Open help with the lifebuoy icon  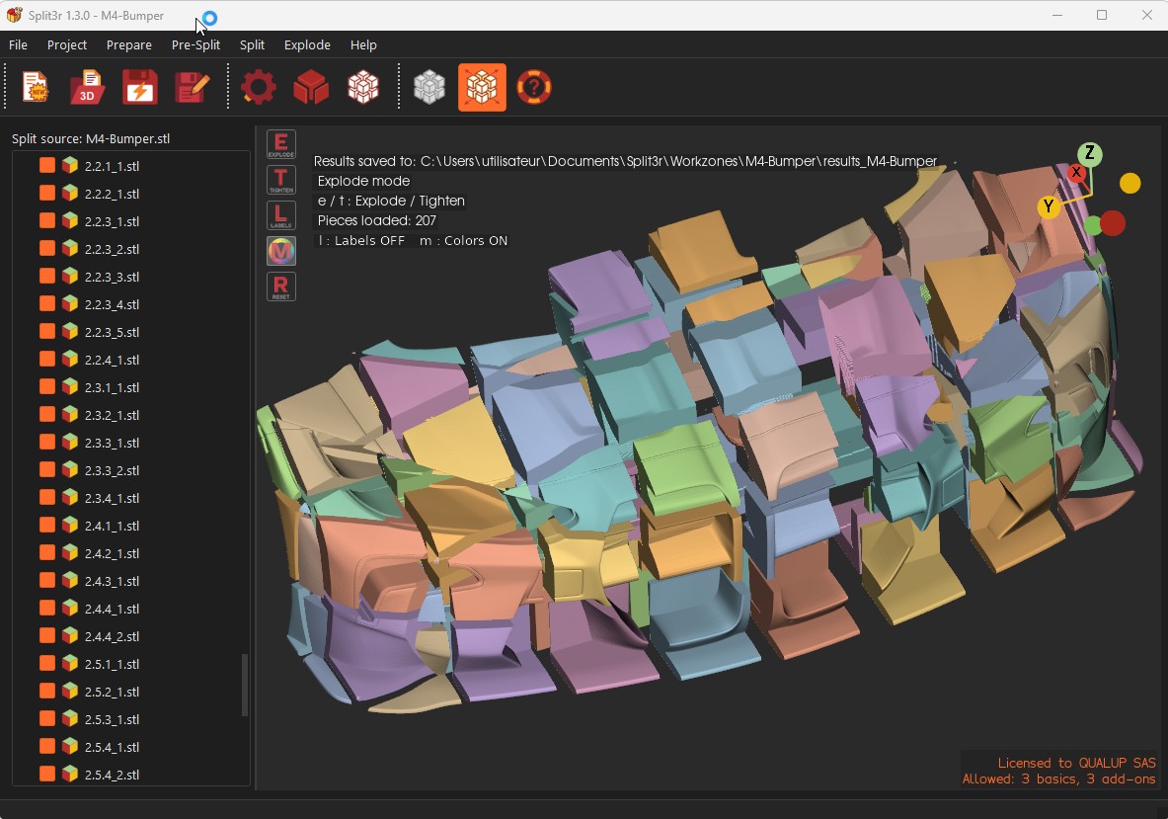[x=534, y=87]
